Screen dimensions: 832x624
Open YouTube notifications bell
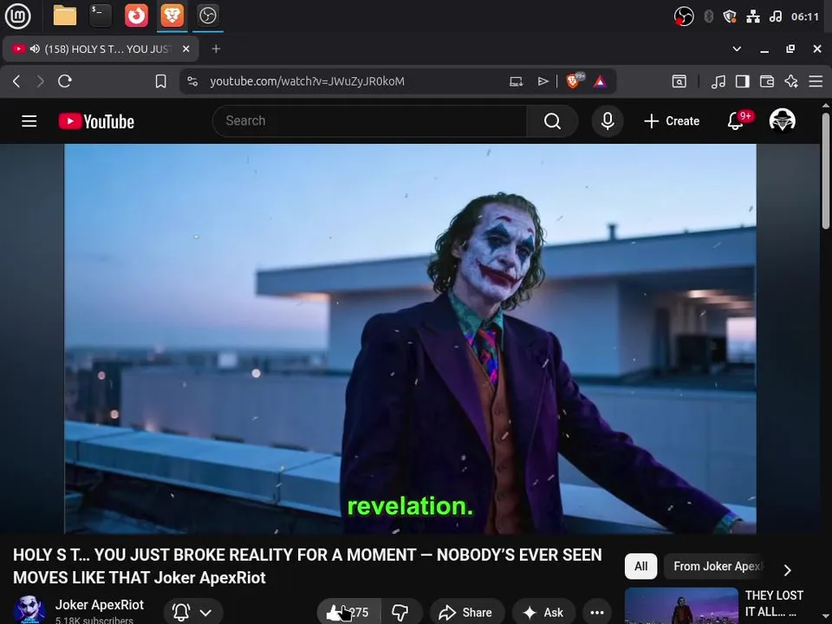point(736,121)
